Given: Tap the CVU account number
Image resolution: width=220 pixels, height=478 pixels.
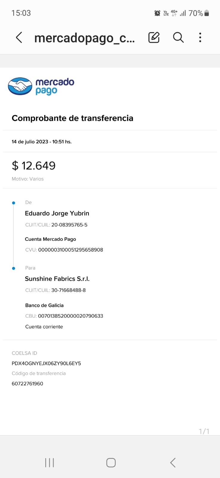Looking at the screenshot, I should coord(70,250).
